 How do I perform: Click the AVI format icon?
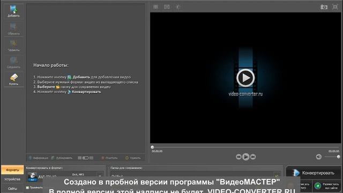tap(32, 176)
